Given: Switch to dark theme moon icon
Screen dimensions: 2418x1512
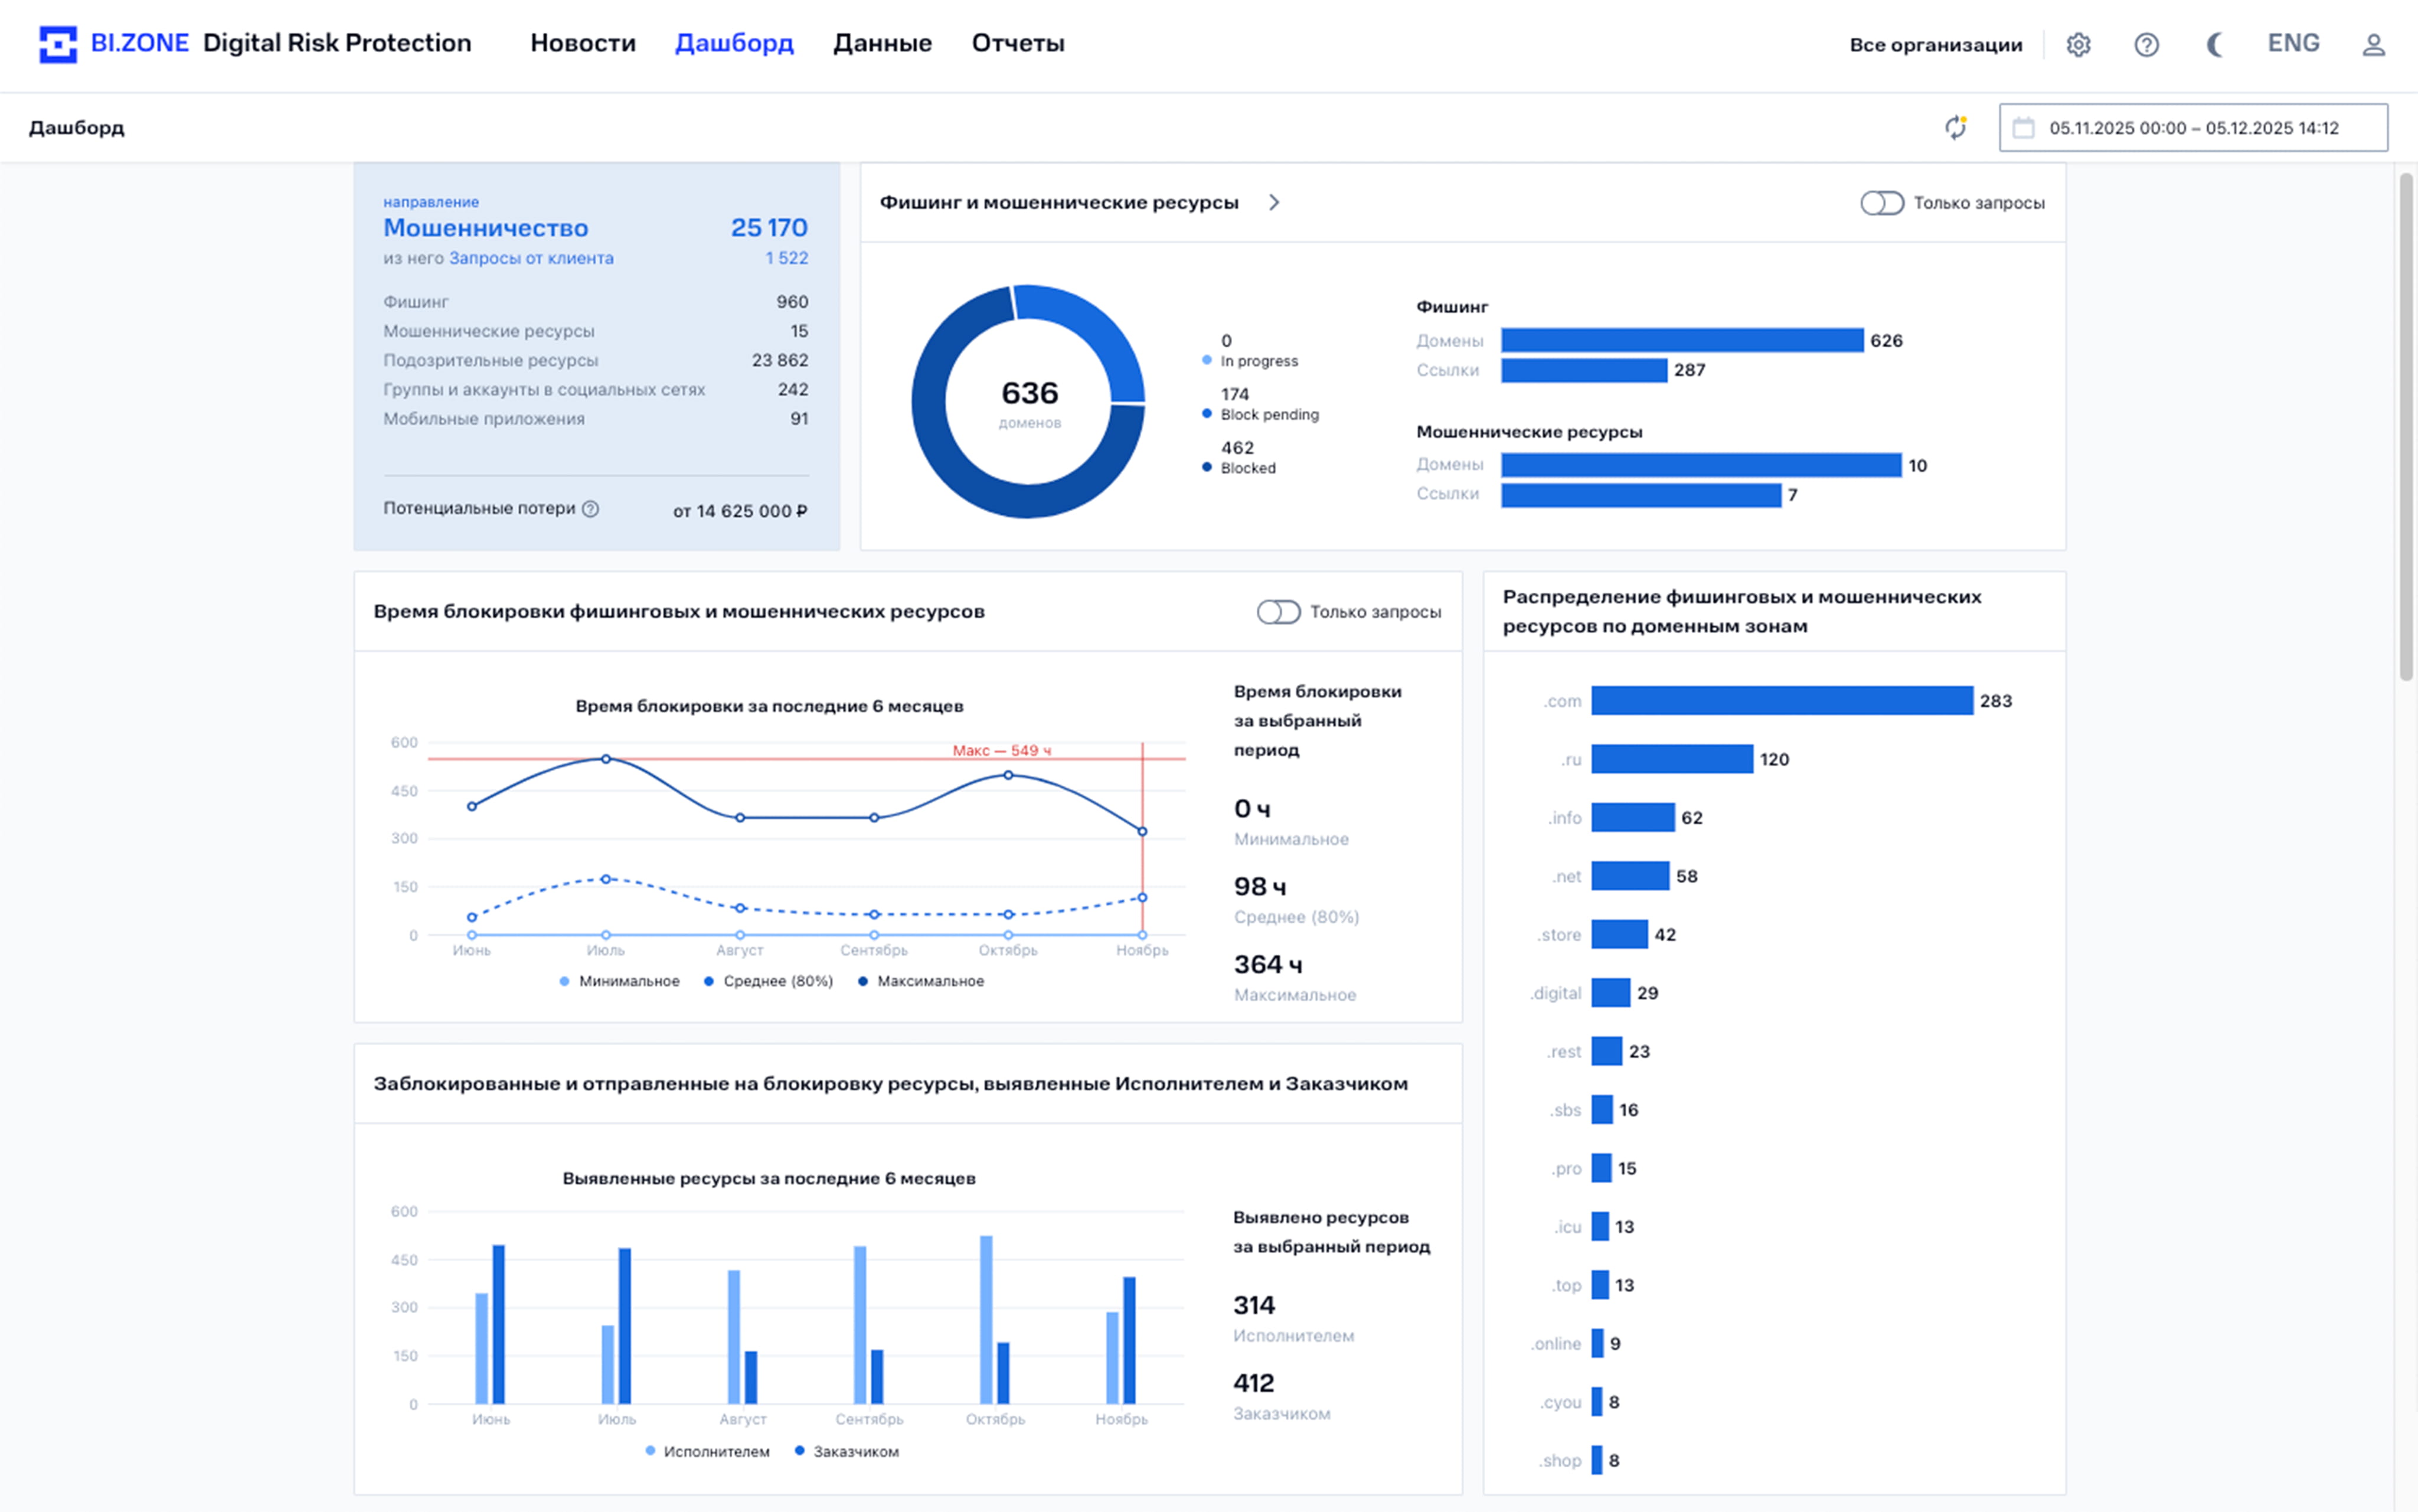Looking at the screenshot, I should tap(2214, 44).
